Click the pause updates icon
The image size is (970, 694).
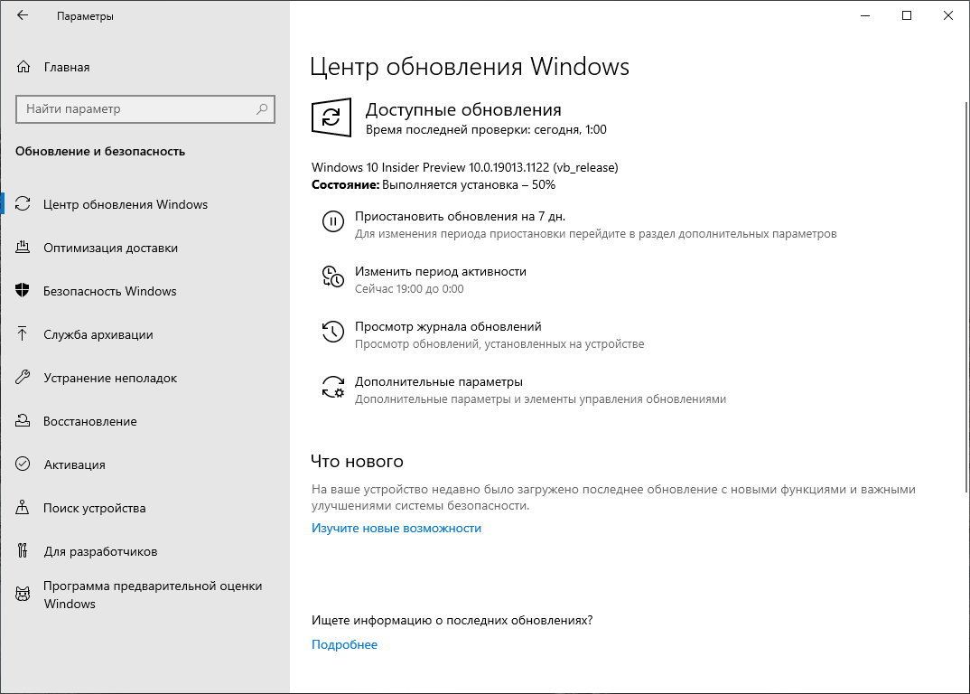coord(334,223)
